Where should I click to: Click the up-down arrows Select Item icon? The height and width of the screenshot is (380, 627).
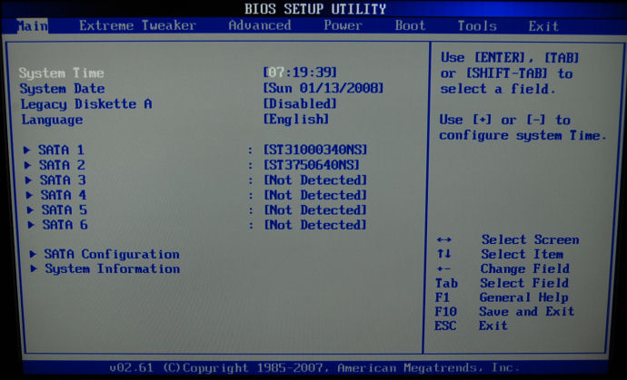click(443, 254)
